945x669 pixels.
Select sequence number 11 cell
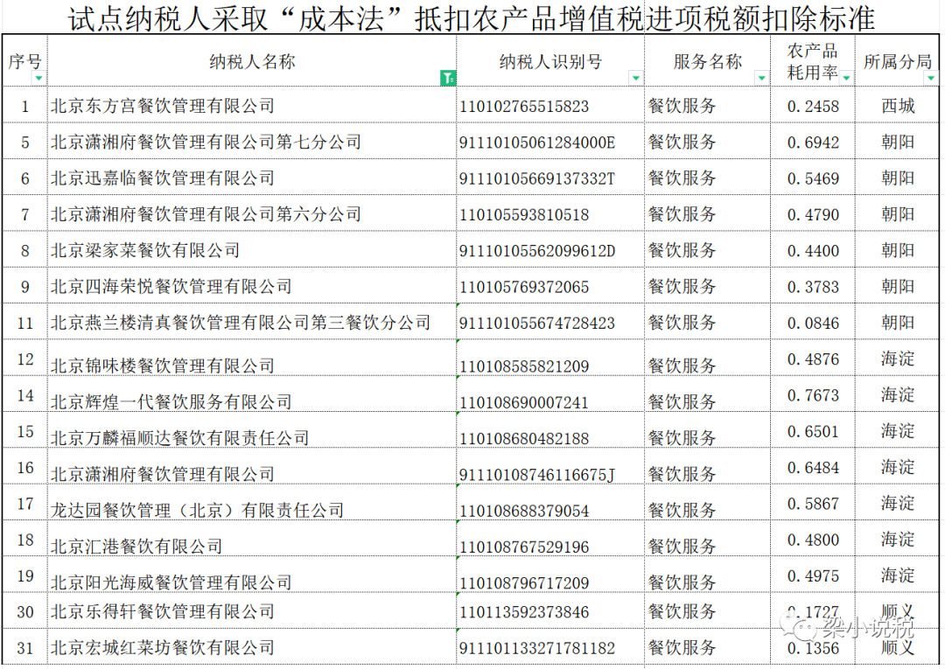24,322
